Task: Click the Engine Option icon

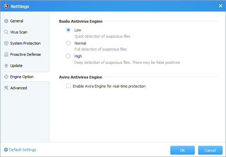Action: [6, 77]
